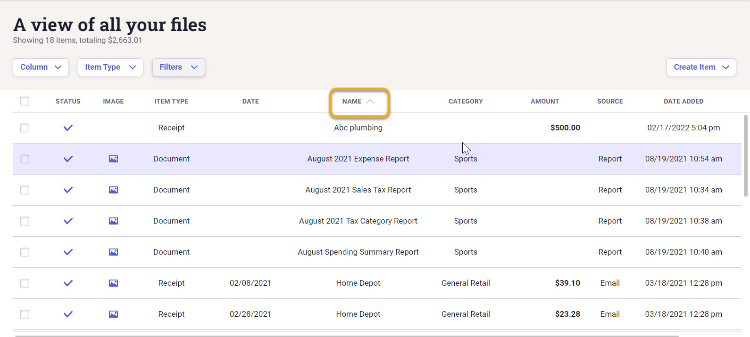
Task: Sort by AMOUNT column header
Action: pyautogui.click(x=545, y=101)
